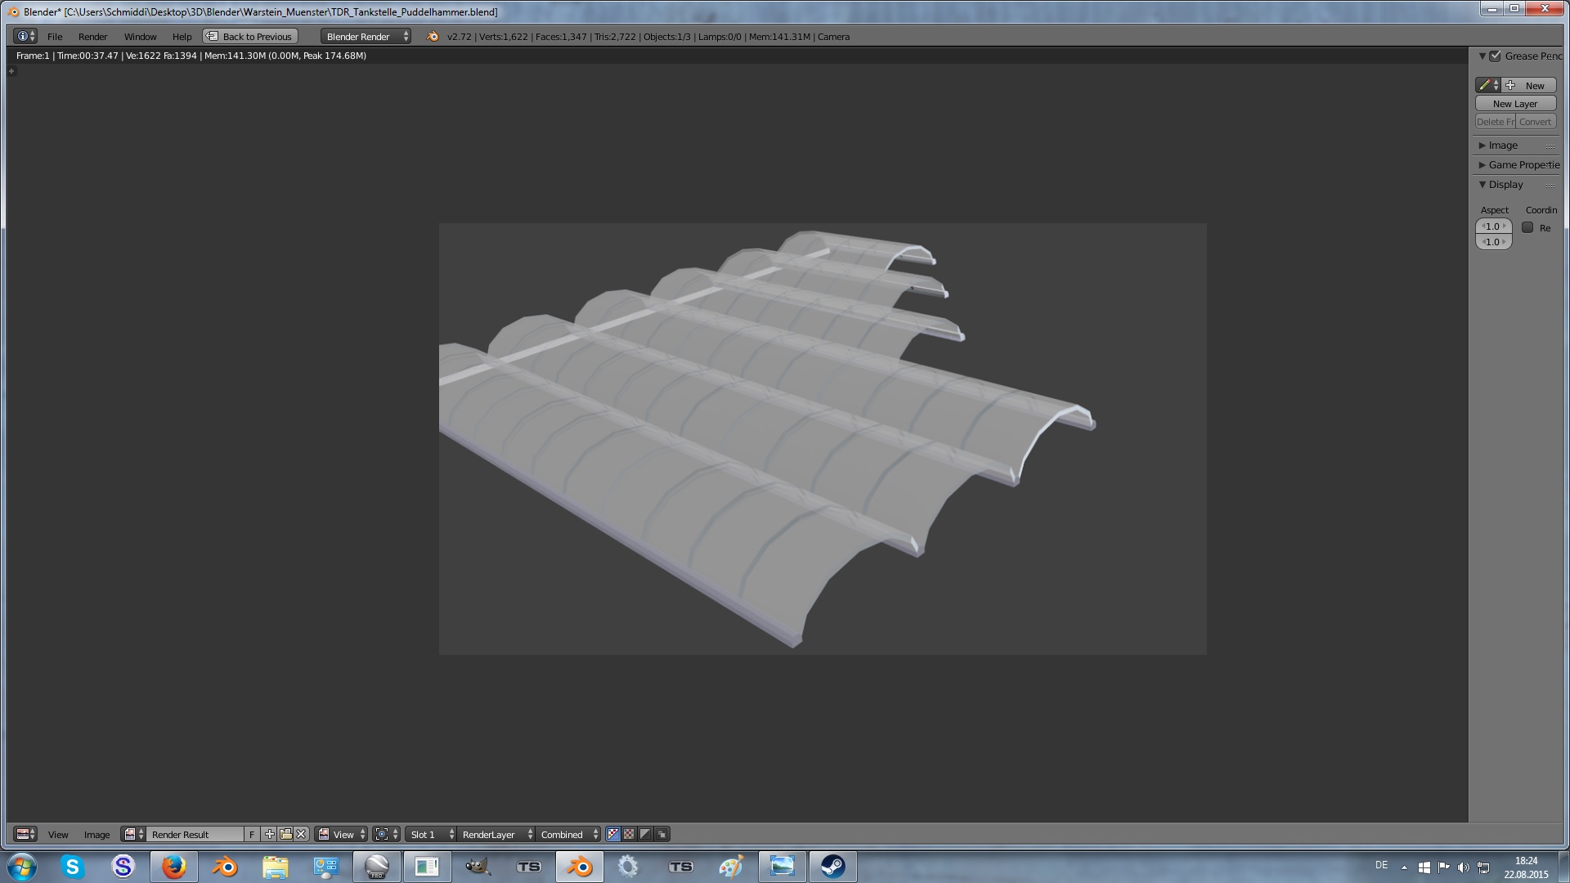This screenshot has height=883, width=1570.
Task: Expand the Game Properties panel
Action: pos(1518,164)
